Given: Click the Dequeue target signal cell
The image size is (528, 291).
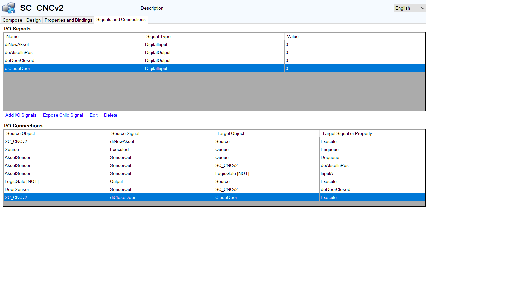Looking at the screenshot, I should pos(372,157).
